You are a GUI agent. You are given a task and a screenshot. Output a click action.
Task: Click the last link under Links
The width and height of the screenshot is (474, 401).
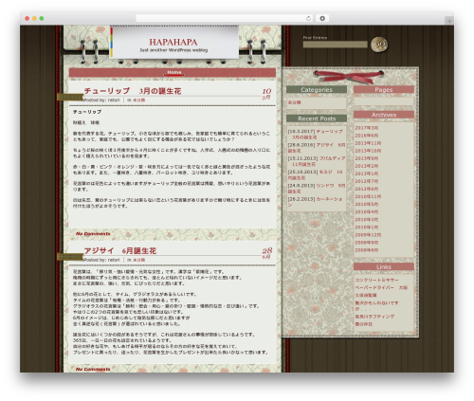coord(364,324)
